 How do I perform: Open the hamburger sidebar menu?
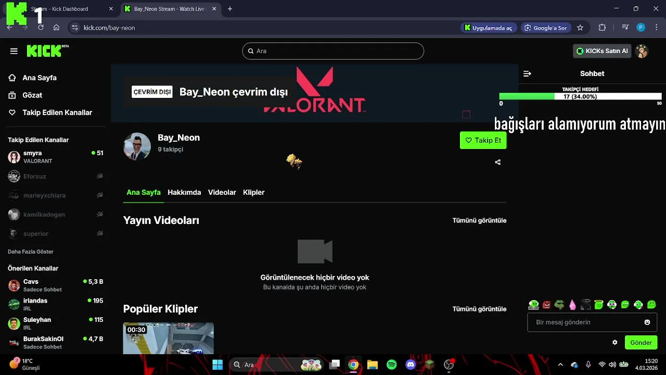(x=14, y=51)
